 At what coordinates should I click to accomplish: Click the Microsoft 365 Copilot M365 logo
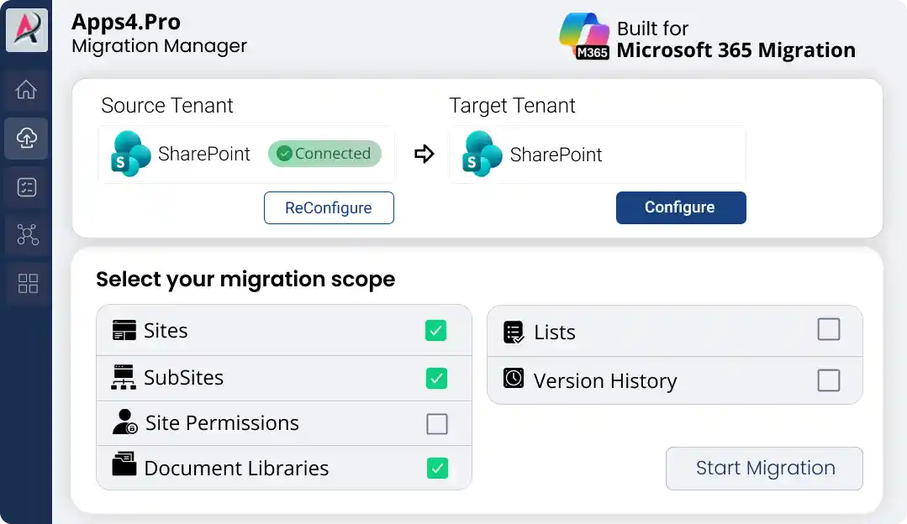coord(584,36)
